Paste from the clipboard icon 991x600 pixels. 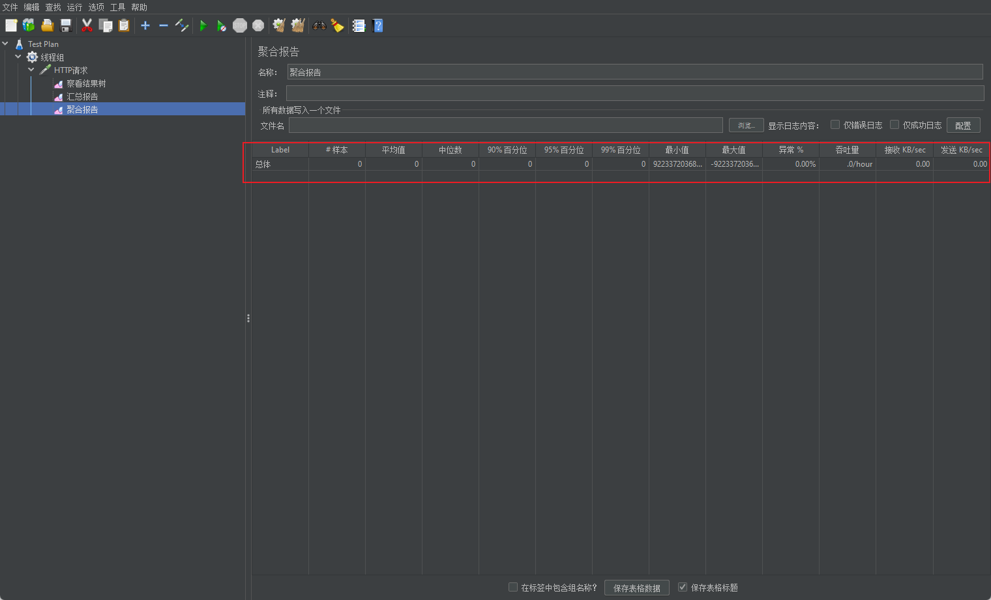(x=124, y=25)
